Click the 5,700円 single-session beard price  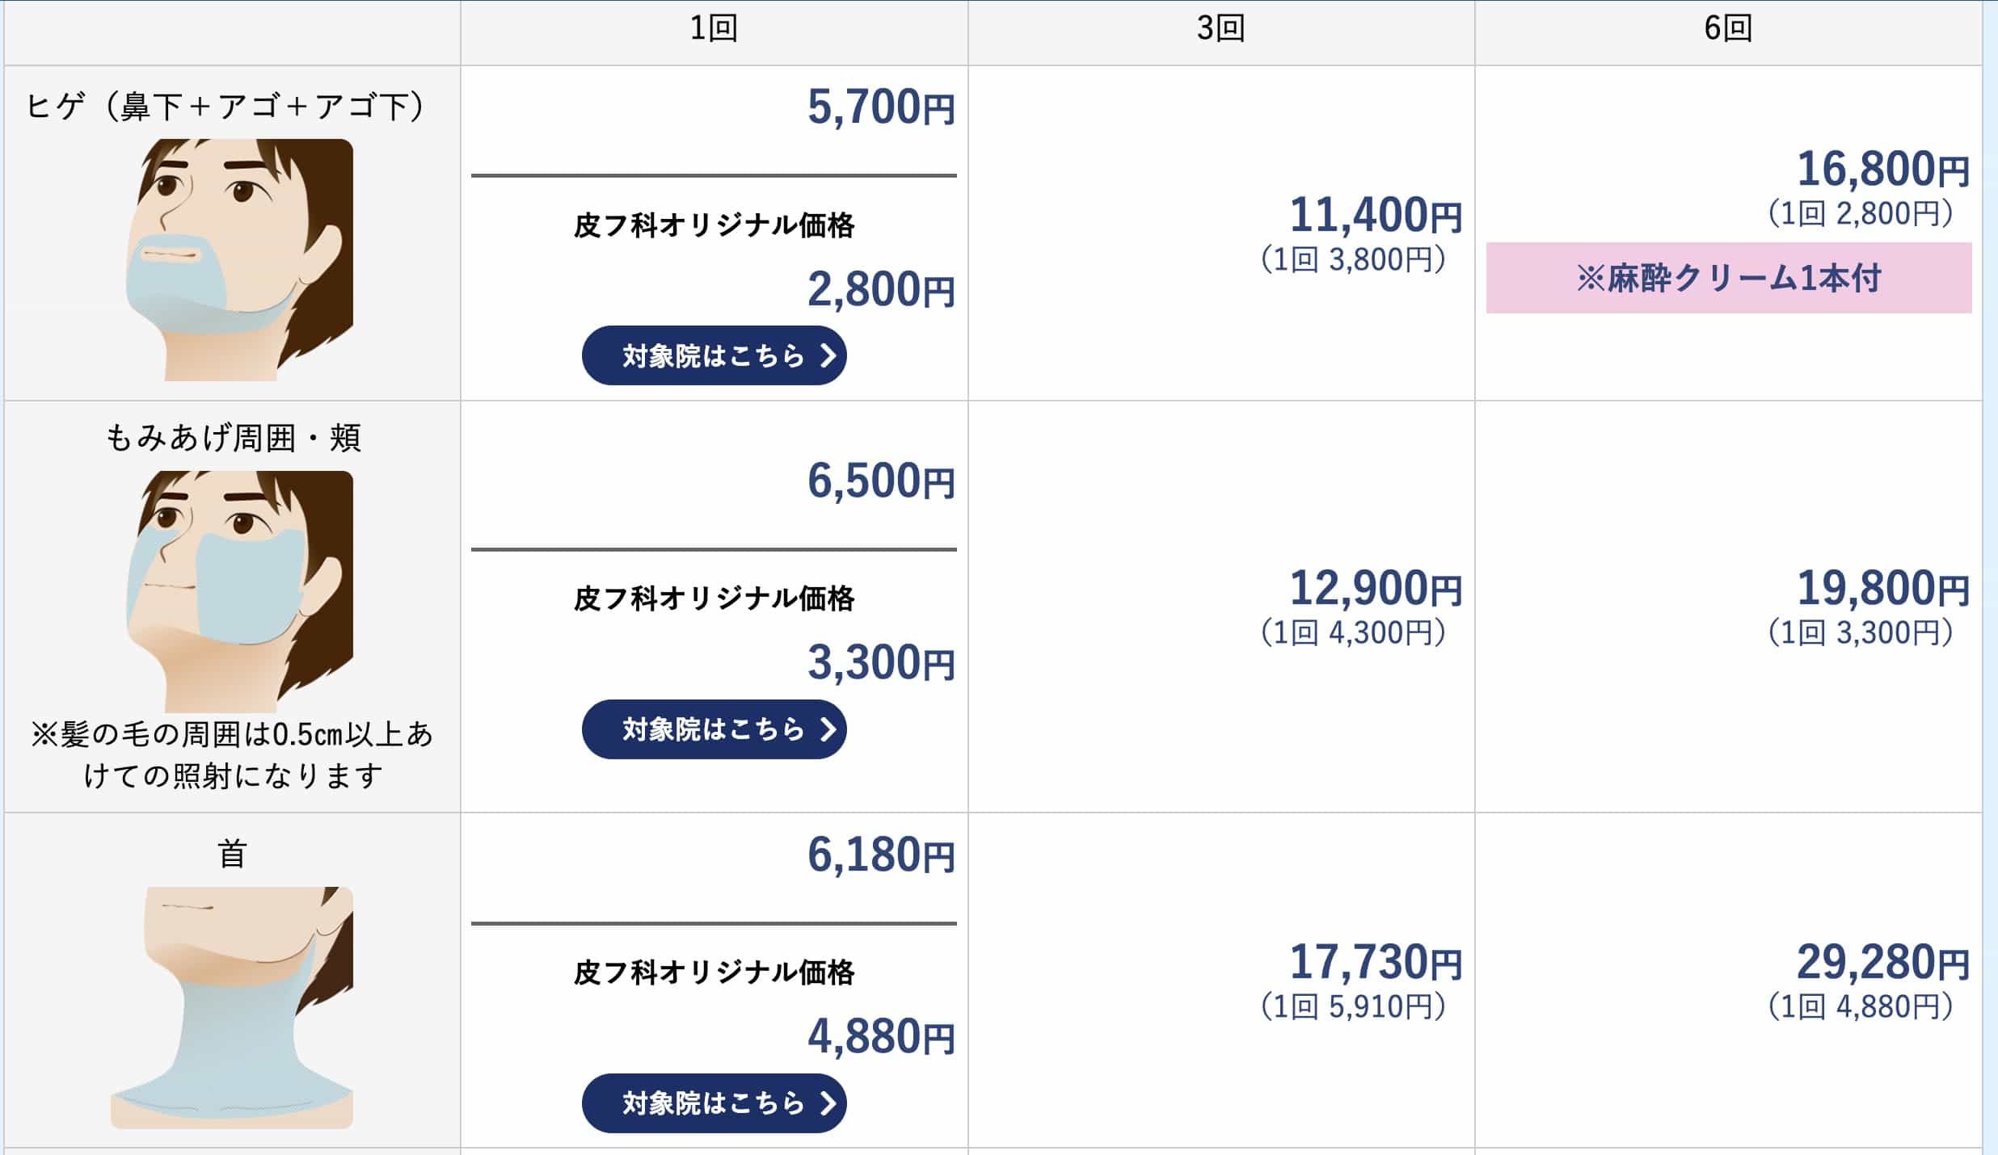(880, 107)
